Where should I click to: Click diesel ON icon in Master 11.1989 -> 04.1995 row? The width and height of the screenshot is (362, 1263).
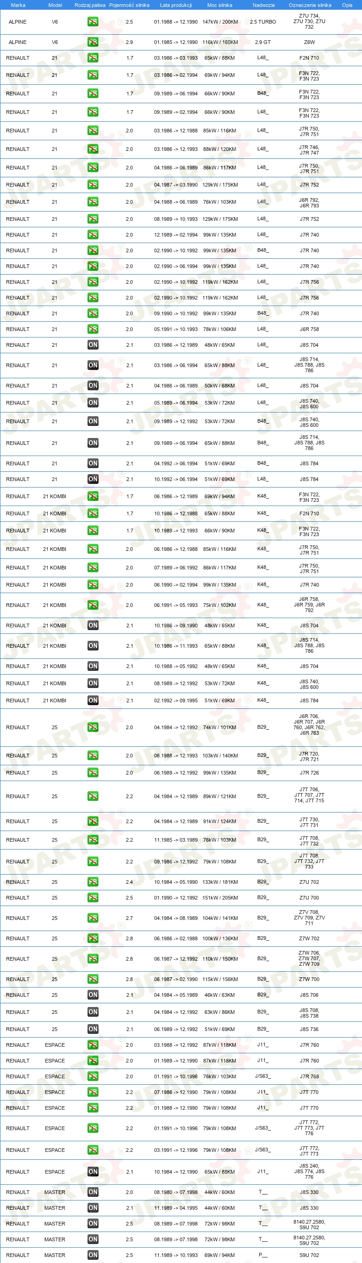click(x=93, y=1207)
